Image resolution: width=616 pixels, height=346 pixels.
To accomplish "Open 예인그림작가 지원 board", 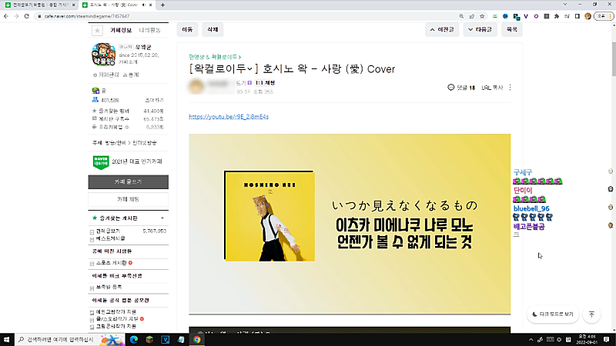I will click(116, 312).
